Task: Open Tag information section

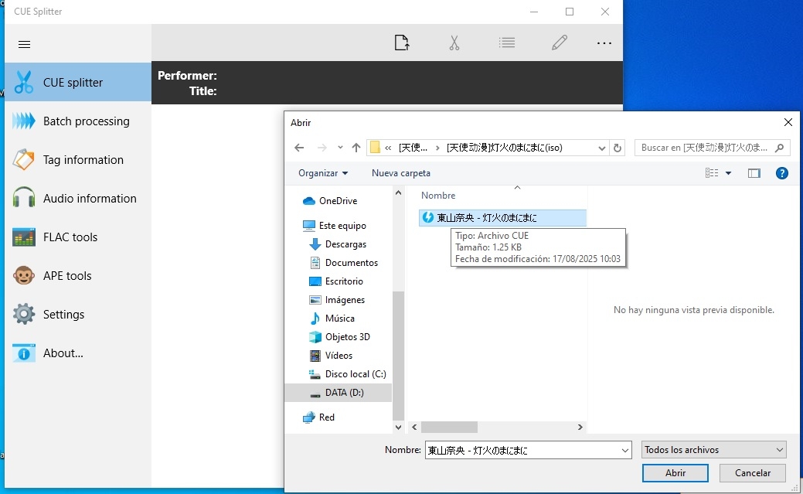Action: pyautogui.click(x=78, y=159)
